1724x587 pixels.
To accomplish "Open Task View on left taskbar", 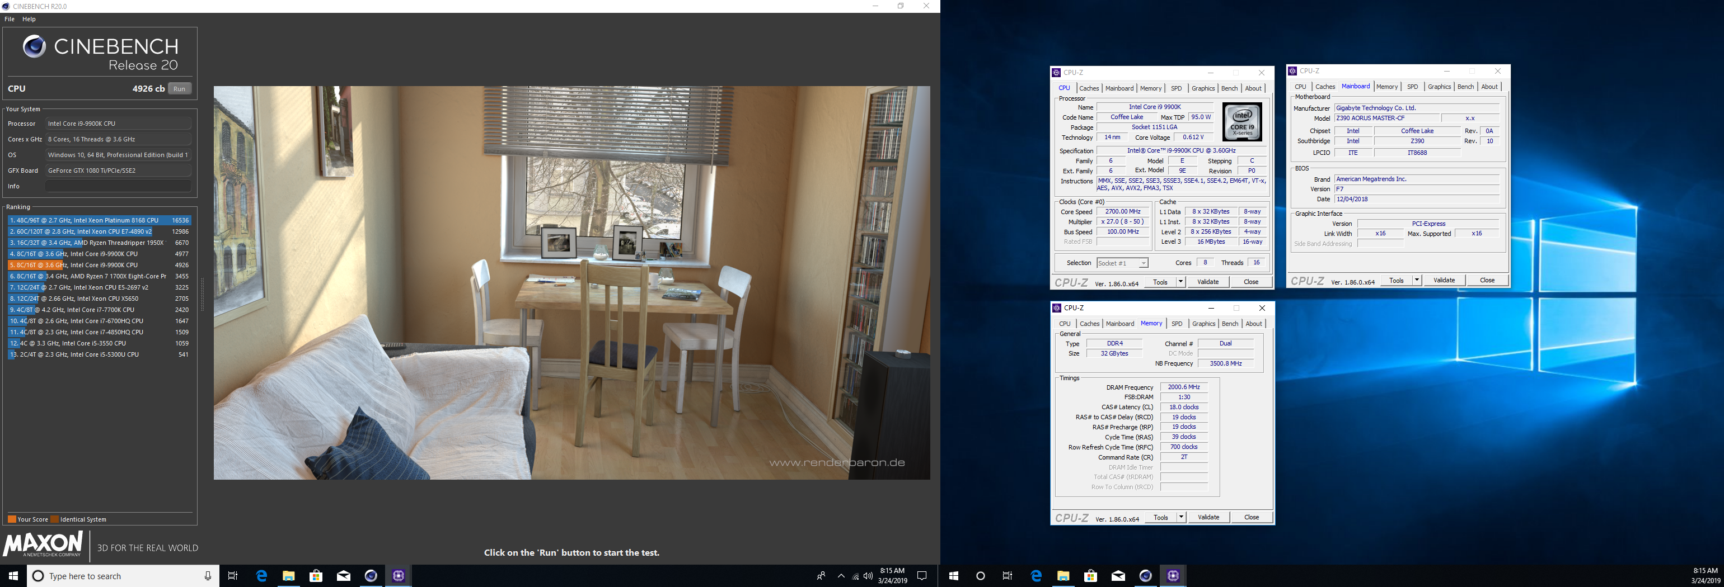I will (x=233, y=576).
